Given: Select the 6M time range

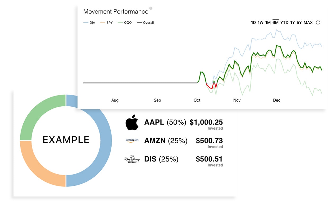Looking at the screenshot, I should [276, 22].
